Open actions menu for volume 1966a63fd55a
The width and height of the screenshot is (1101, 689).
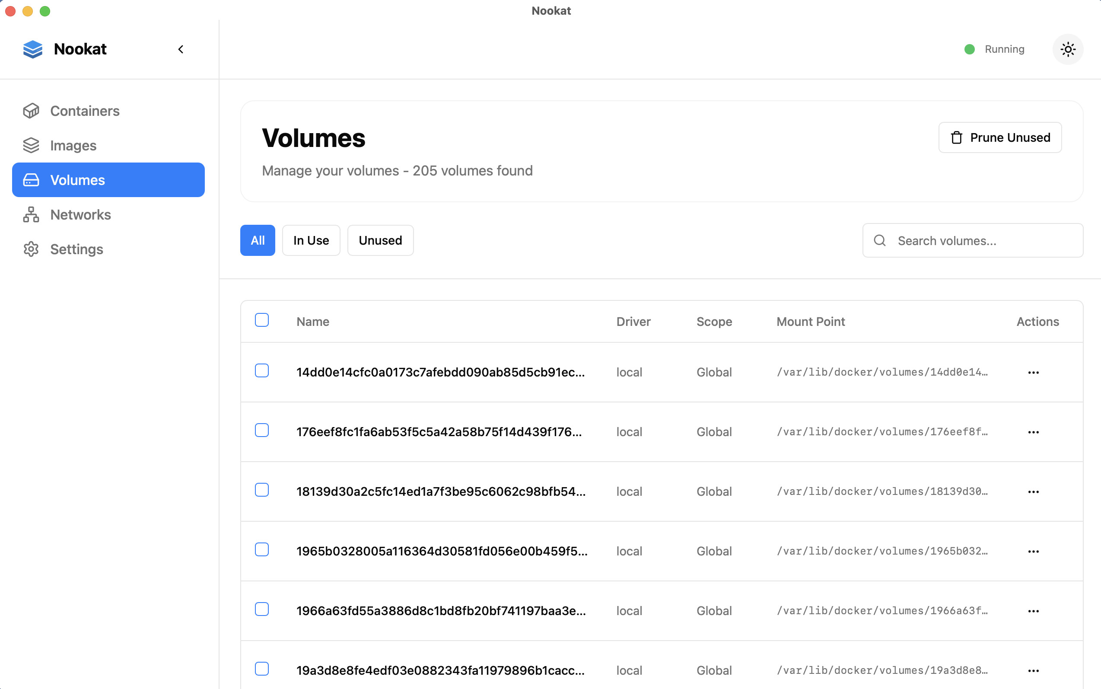pos(1033,611)
